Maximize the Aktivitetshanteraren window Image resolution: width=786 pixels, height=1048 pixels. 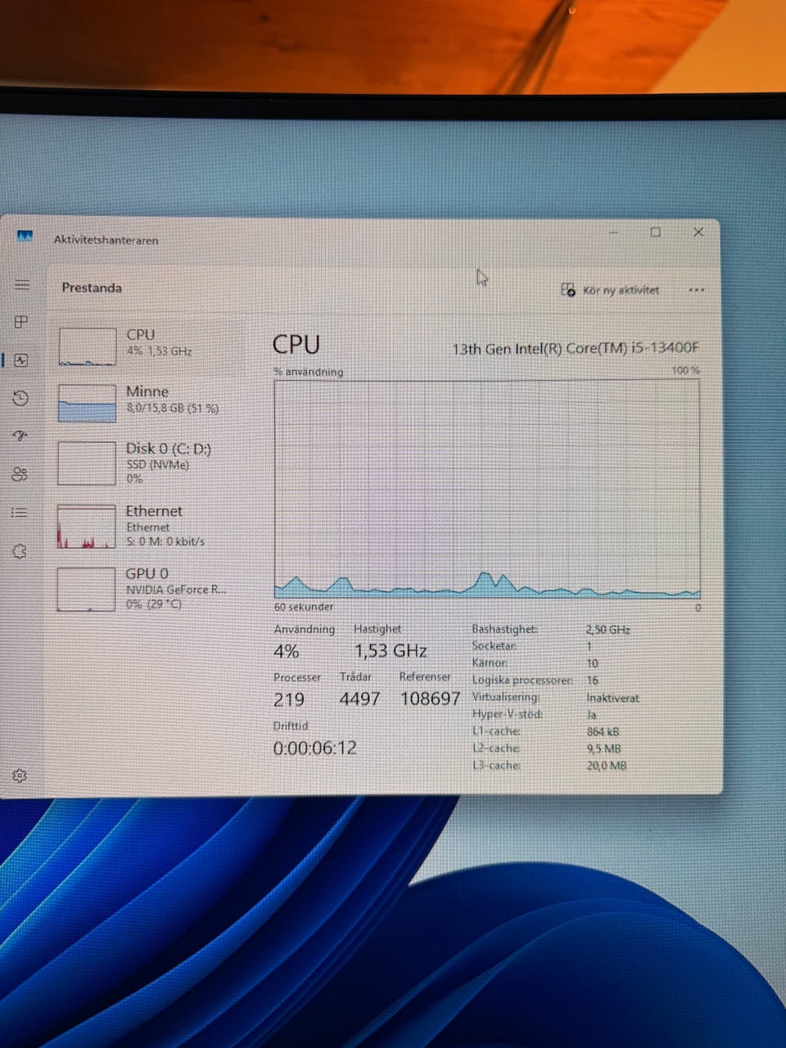pos(655,233)
